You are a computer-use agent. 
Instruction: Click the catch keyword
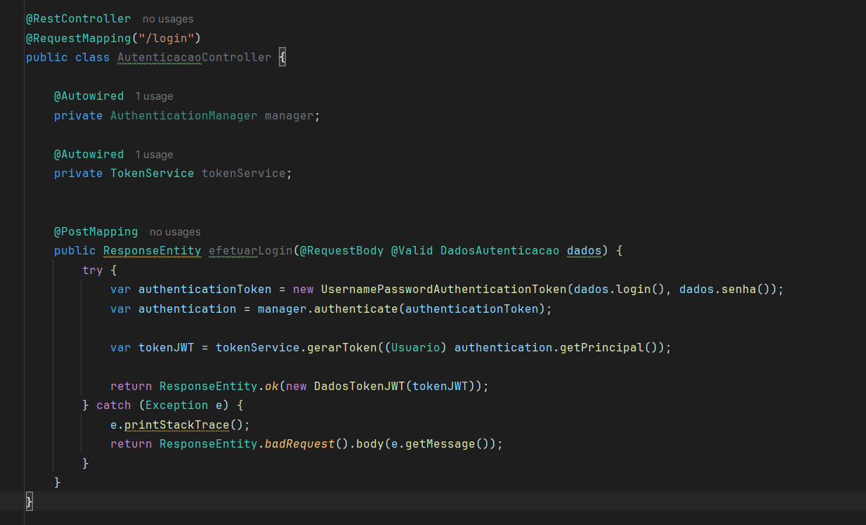click(x=113, y=406)
